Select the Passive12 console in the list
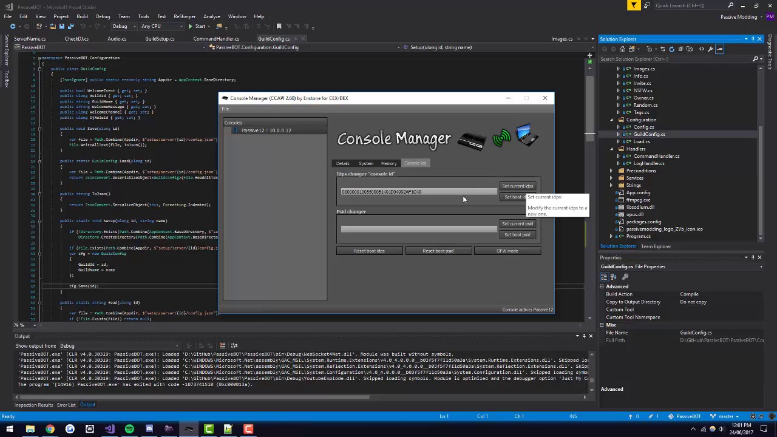The width and height of the screenshot is (777, 437). [266, 130]
